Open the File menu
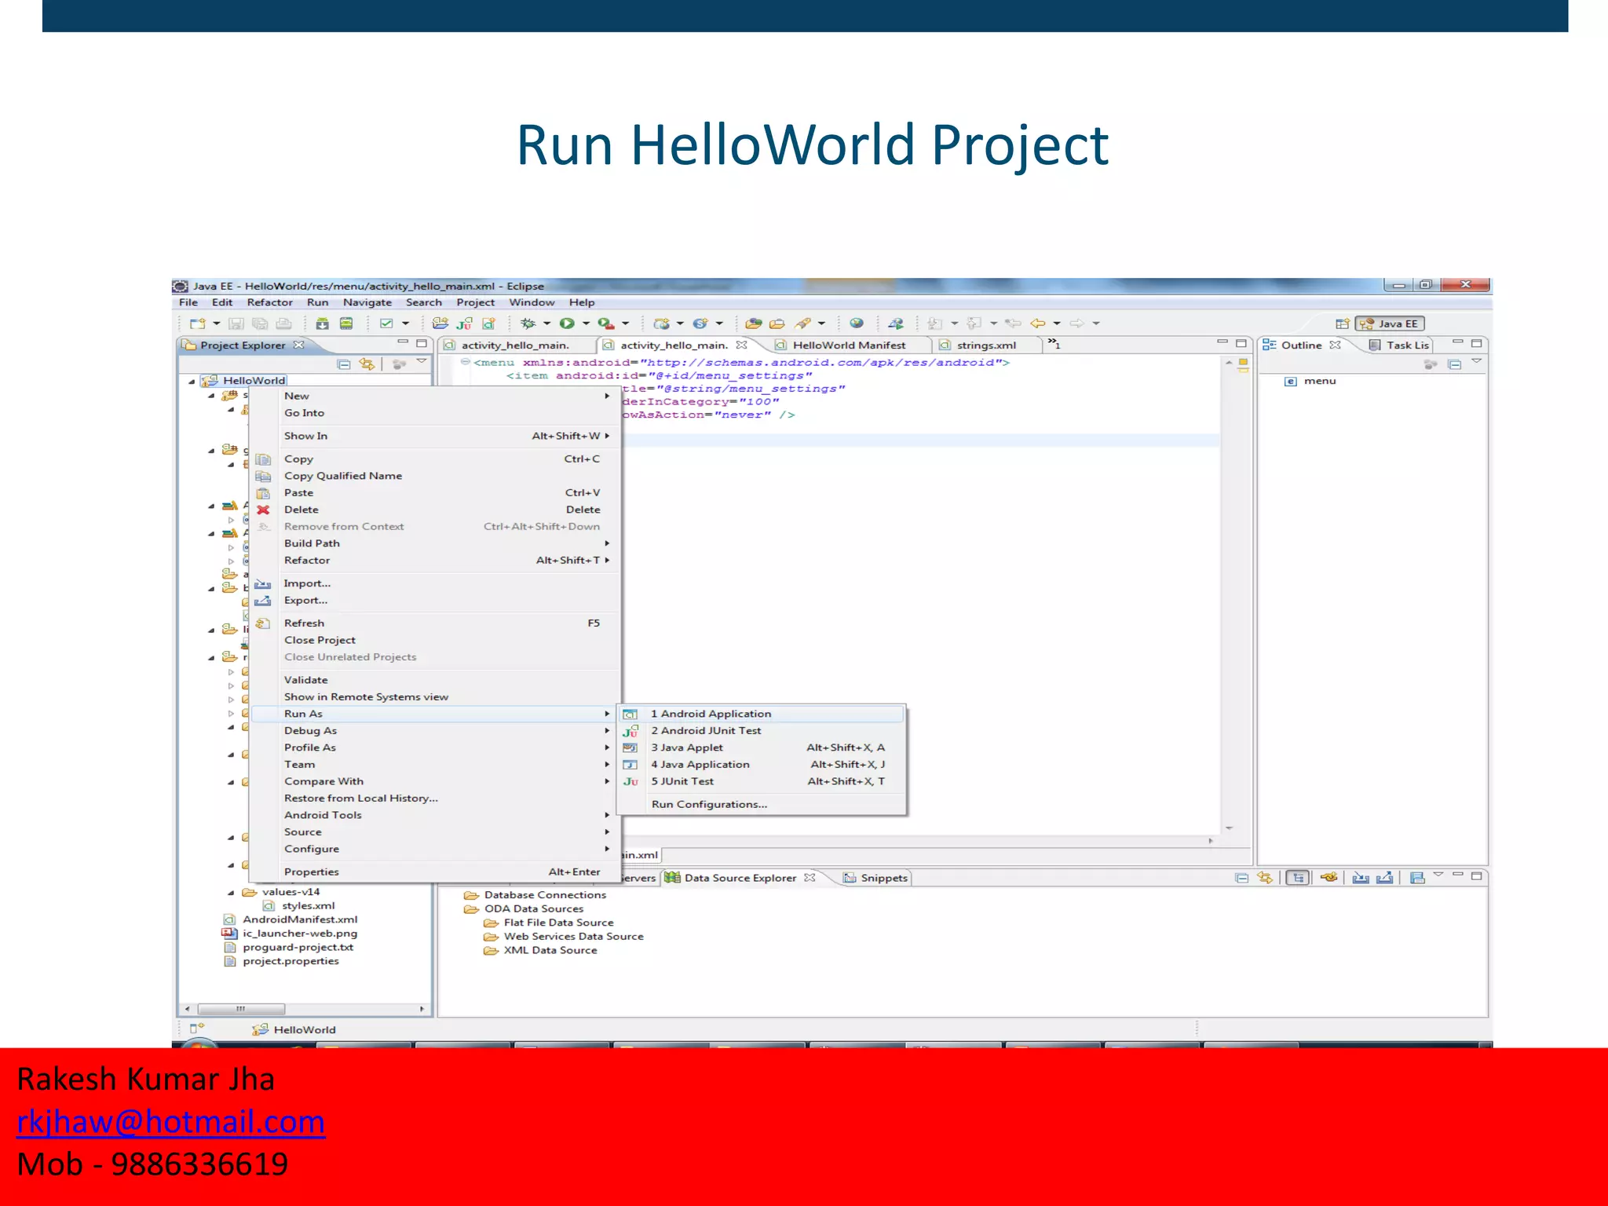 188,302
